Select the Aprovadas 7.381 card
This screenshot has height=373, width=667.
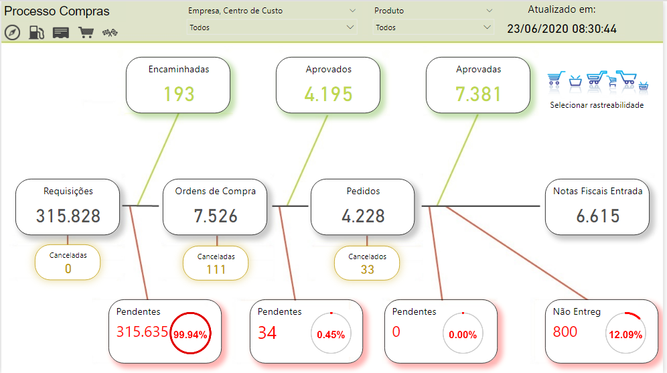(x=478, y=85)
